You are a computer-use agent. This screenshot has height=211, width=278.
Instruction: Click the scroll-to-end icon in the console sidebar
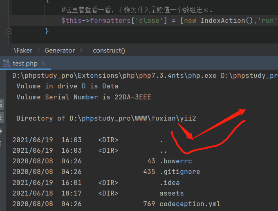click(x=1, y=117)
